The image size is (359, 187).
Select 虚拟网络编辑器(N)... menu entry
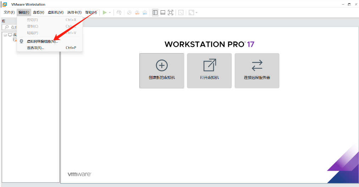[50, 41]
